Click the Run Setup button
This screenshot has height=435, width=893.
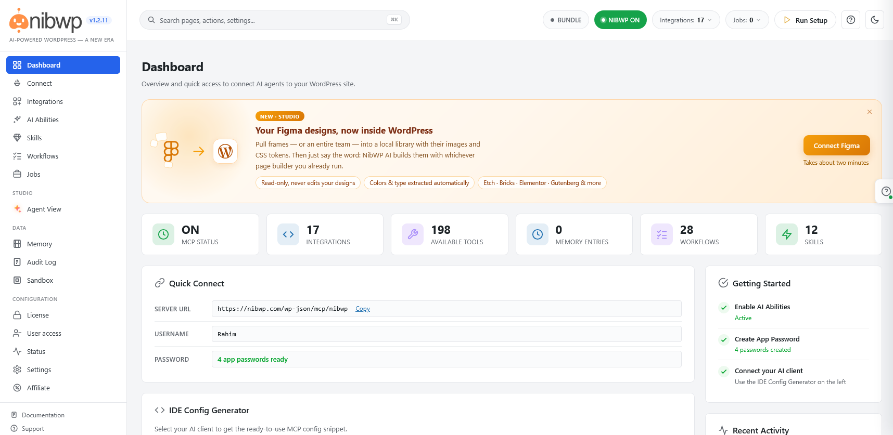pyautogui.click(x=805, y=20)
